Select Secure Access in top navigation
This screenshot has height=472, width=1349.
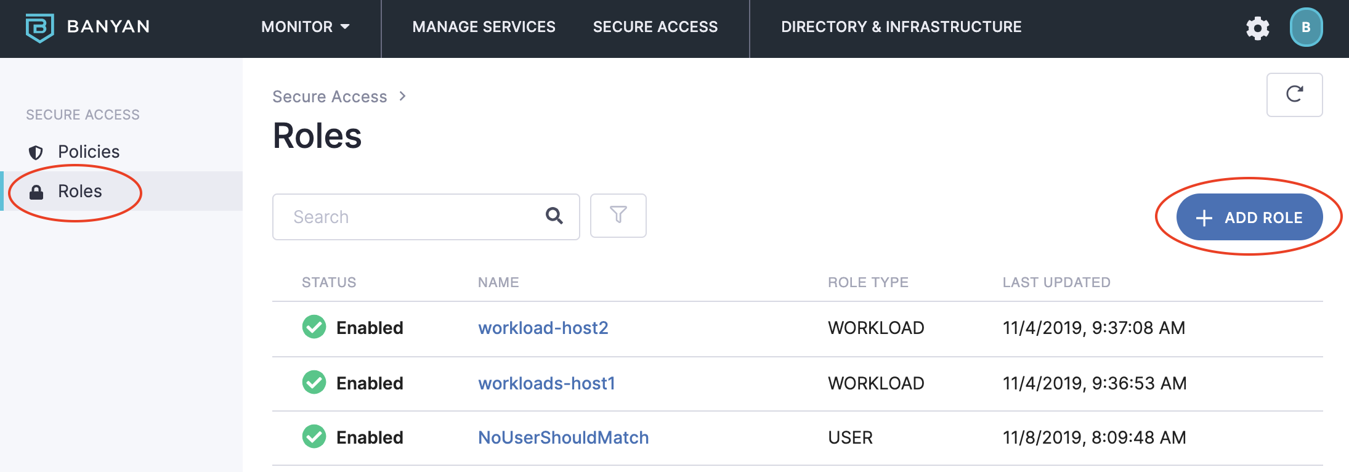pyautogui.click(x=655, y=27)
